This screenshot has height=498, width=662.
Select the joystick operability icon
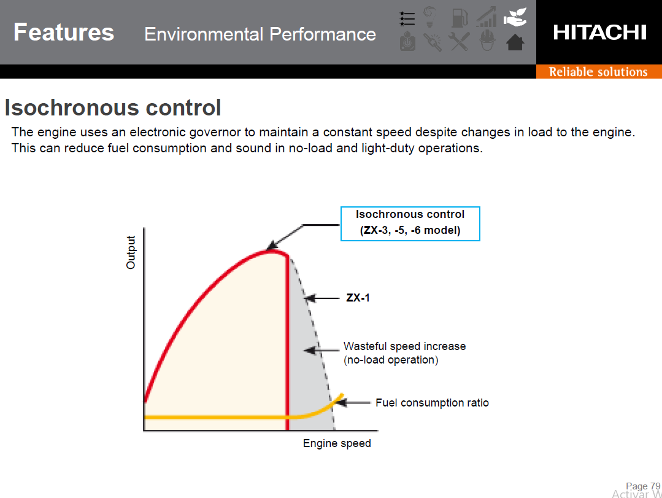pyautogui.click(x=407, y=42)
